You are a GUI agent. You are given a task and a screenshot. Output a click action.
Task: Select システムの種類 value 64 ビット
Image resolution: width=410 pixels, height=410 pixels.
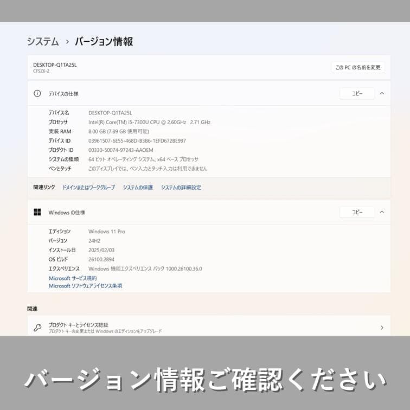[x=143, y=159]
